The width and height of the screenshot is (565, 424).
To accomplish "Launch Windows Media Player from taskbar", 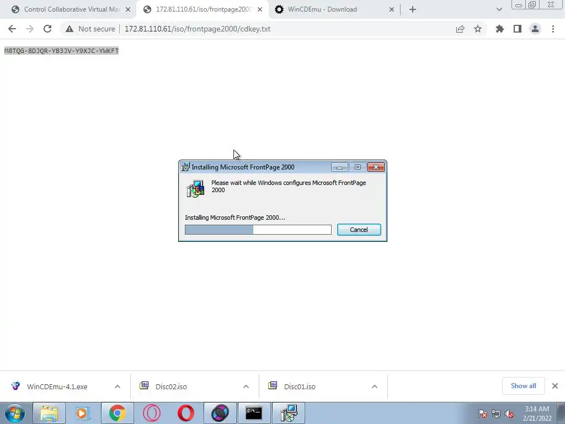I will click(x=83, y=413).
